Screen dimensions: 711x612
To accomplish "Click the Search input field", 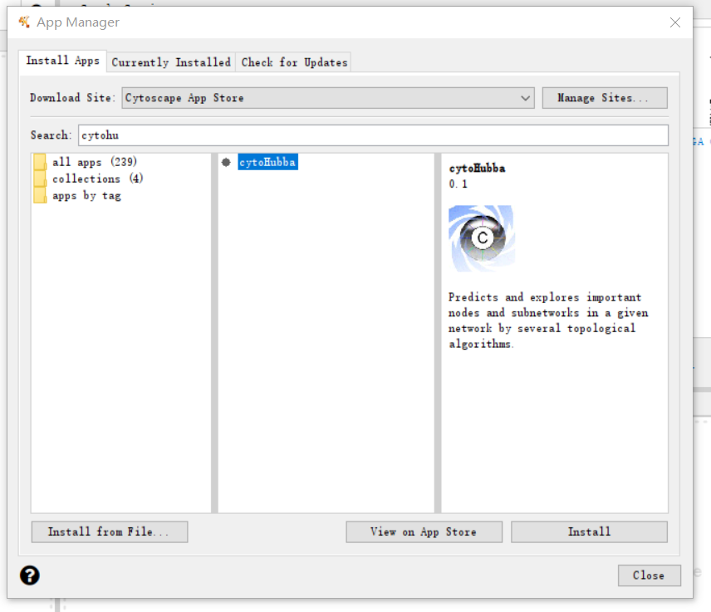I will click(373, 135).
